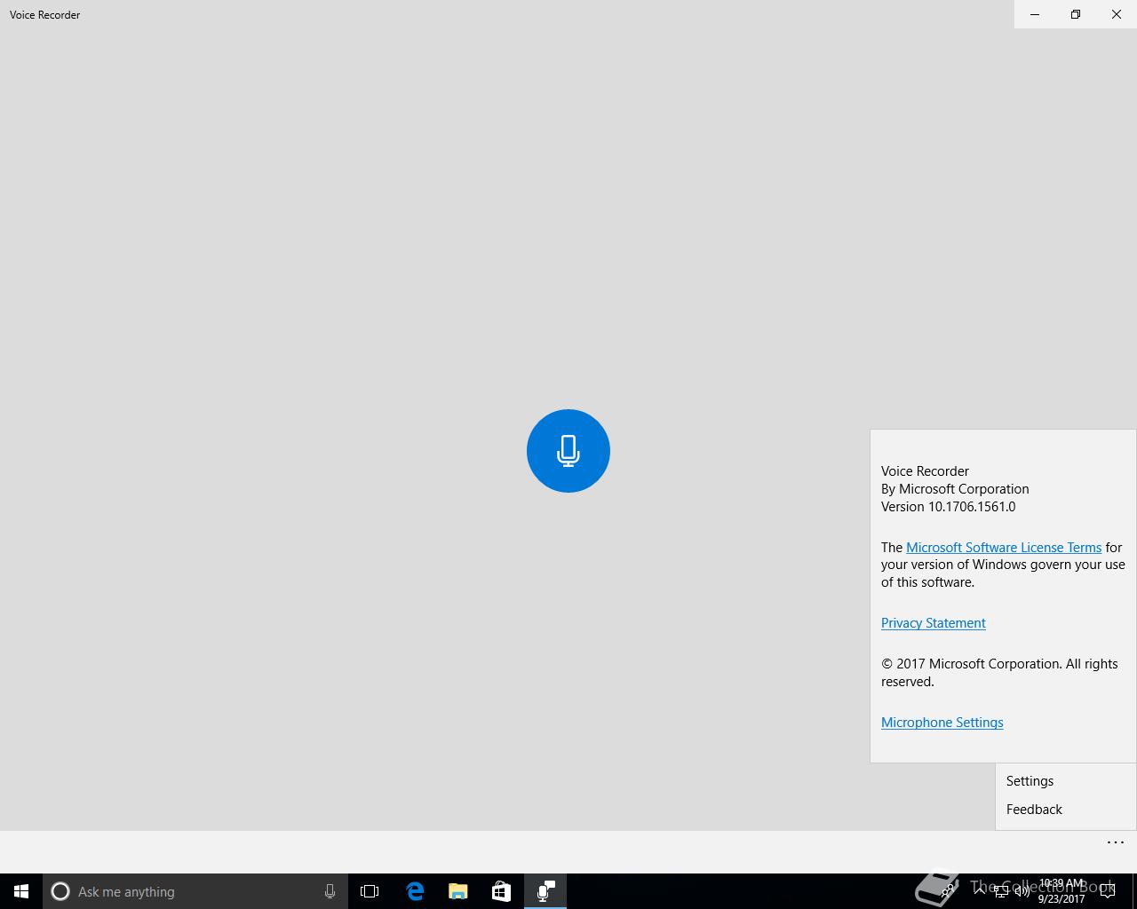Viewport: 1137px width, 909px height.
Task: Open the Windows Store taskbar icon
Action: pyautogui.click(x=501, y=891)
